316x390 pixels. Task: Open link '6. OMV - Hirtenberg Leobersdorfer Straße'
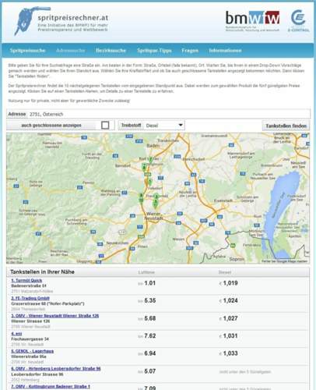coord(56,369)
